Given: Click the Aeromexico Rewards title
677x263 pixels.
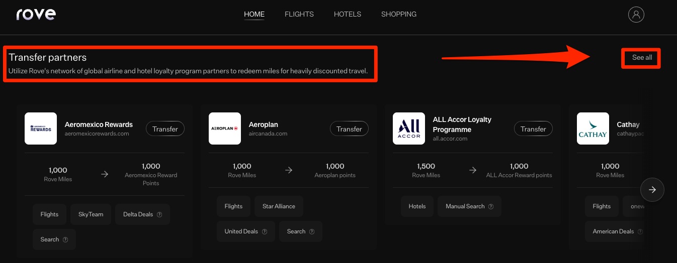Looking at the screenshot, I should tap(99, 124).
